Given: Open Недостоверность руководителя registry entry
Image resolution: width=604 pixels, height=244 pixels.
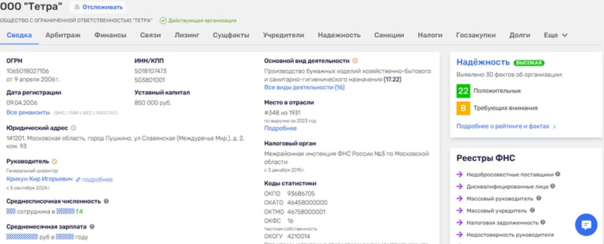Looking at the screenshot, I should point(510,234).
